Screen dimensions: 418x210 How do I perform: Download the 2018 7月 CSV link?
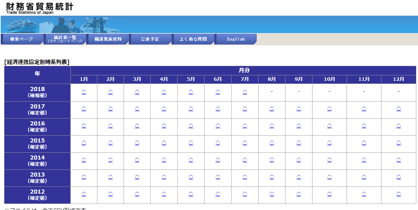245,92
